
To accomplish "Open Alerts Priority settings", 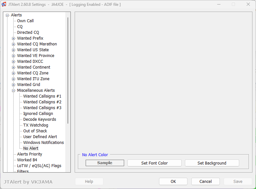I will click(x=29, y=154).
